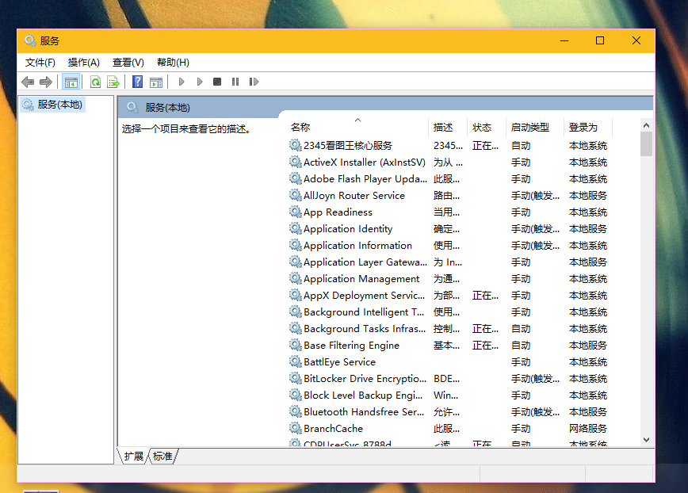Click the gear icon of AllJoyn Router Service
Image resolution: width=688 pixels, height=493 pixels.
296,195
